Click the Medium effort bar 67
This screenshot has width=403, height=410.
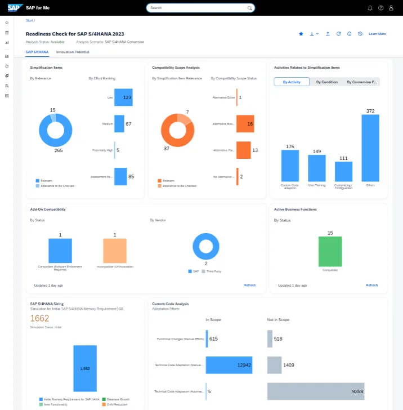[x=119, y=124]
